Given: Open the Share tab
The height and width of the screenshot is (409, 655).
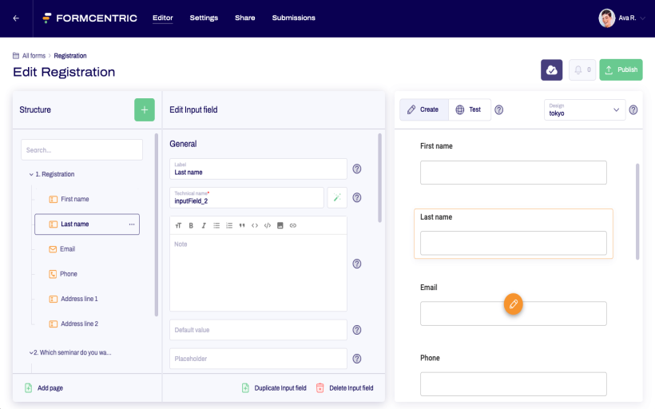Looking at the screenshot, I should click(244, 18).
